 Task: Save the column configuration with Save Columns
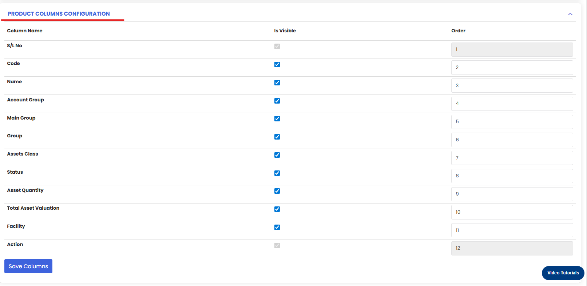click(x=28, y=266)
